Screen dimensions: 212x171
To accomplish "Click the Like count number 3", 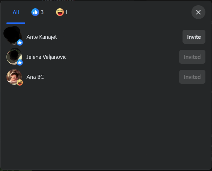I will 42,12.
